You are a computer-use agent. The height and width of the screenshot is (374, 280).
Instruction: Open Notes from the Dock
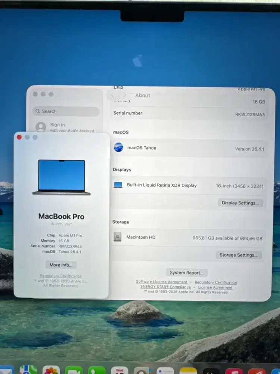(x=188, y=371)
